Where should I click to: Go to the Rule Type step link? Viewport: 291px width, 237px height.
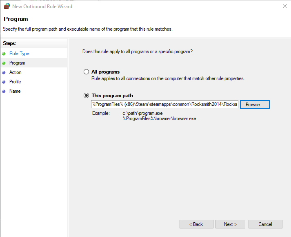coord(19,54)
